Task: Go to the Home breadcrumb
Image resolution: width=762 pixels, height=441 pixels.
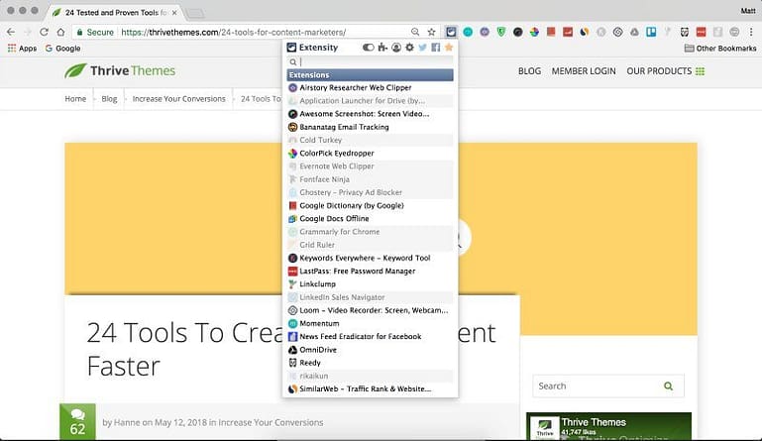Action: (x=75, y=99)
